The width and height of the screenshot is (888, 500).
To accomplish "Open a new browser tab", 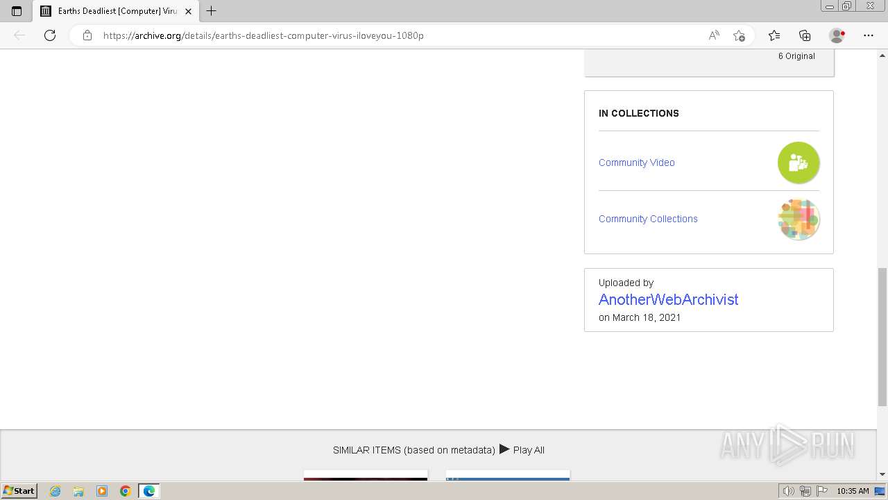I will [212, 11].
